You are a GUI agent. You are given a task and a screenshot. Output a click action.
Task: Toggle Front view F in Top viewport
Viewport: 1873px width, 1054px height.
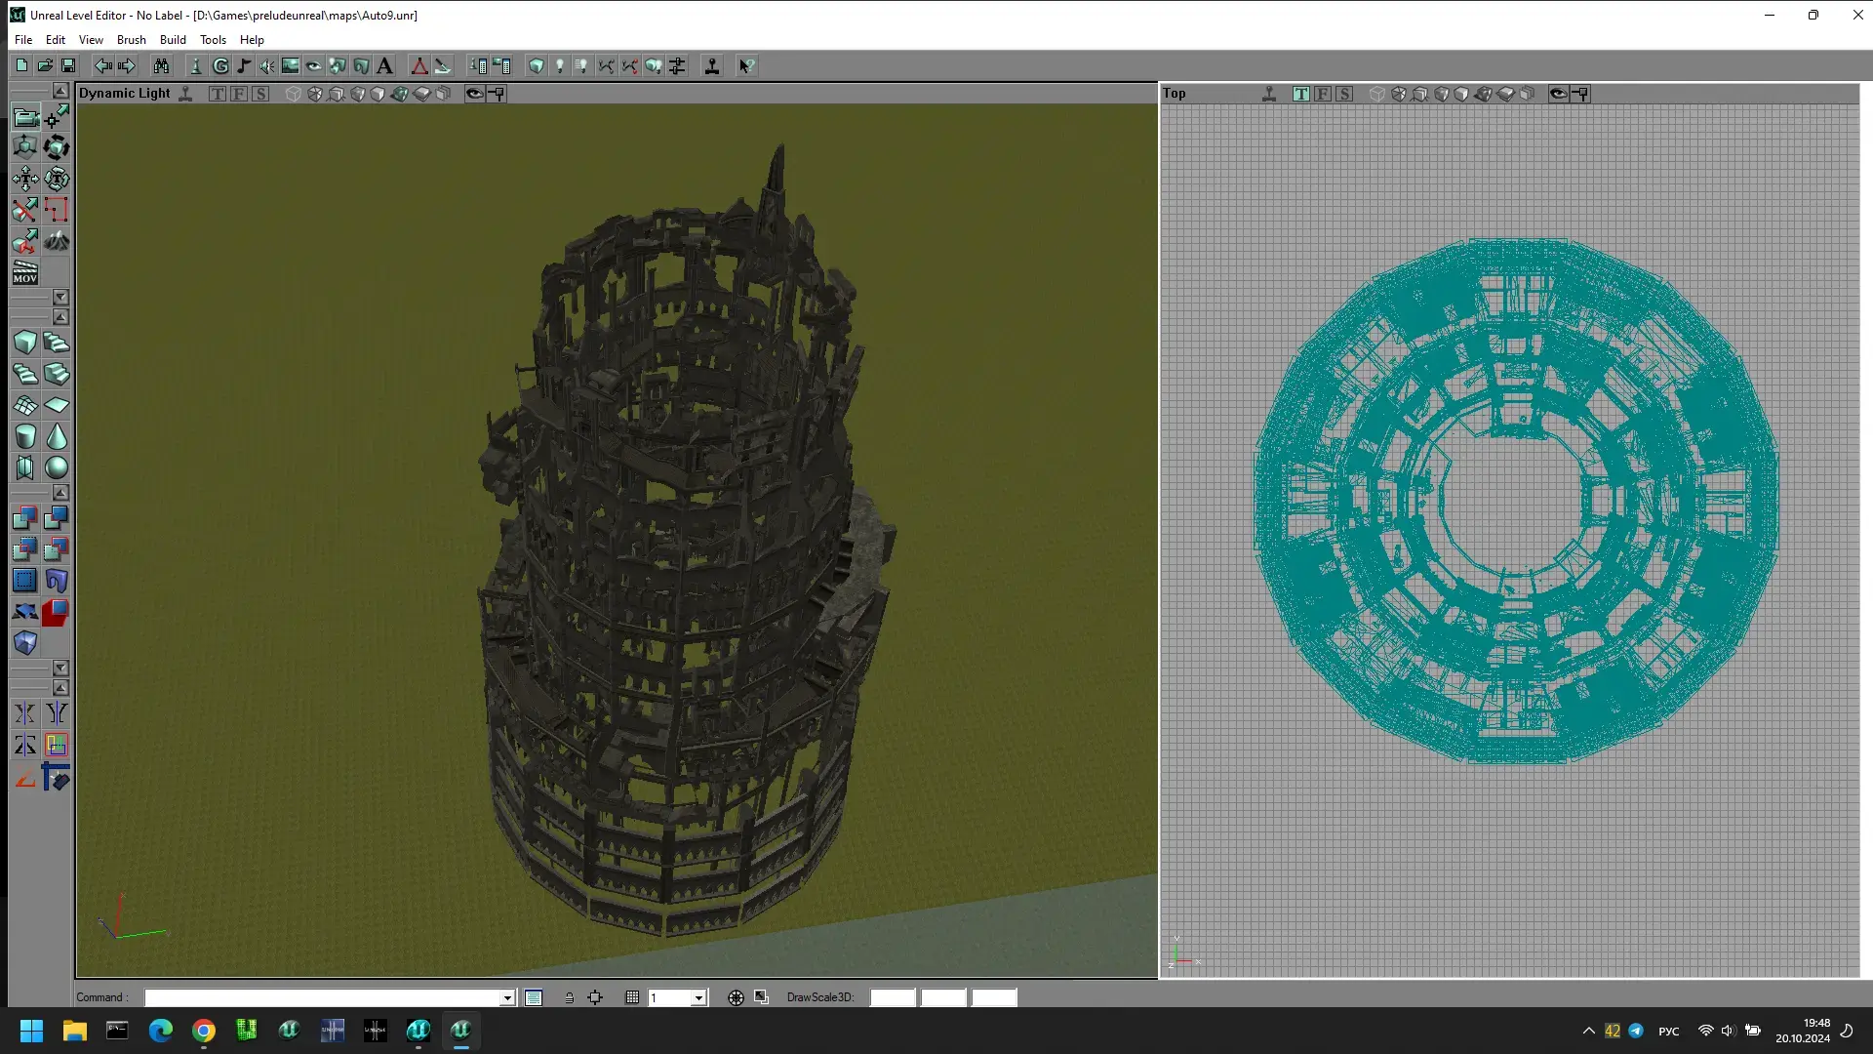coord(1323,94)
